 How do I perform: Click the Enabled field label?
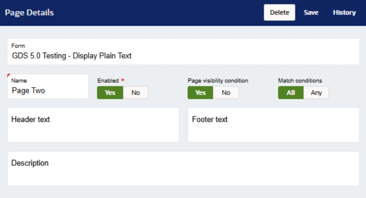(x=108, y=80)
